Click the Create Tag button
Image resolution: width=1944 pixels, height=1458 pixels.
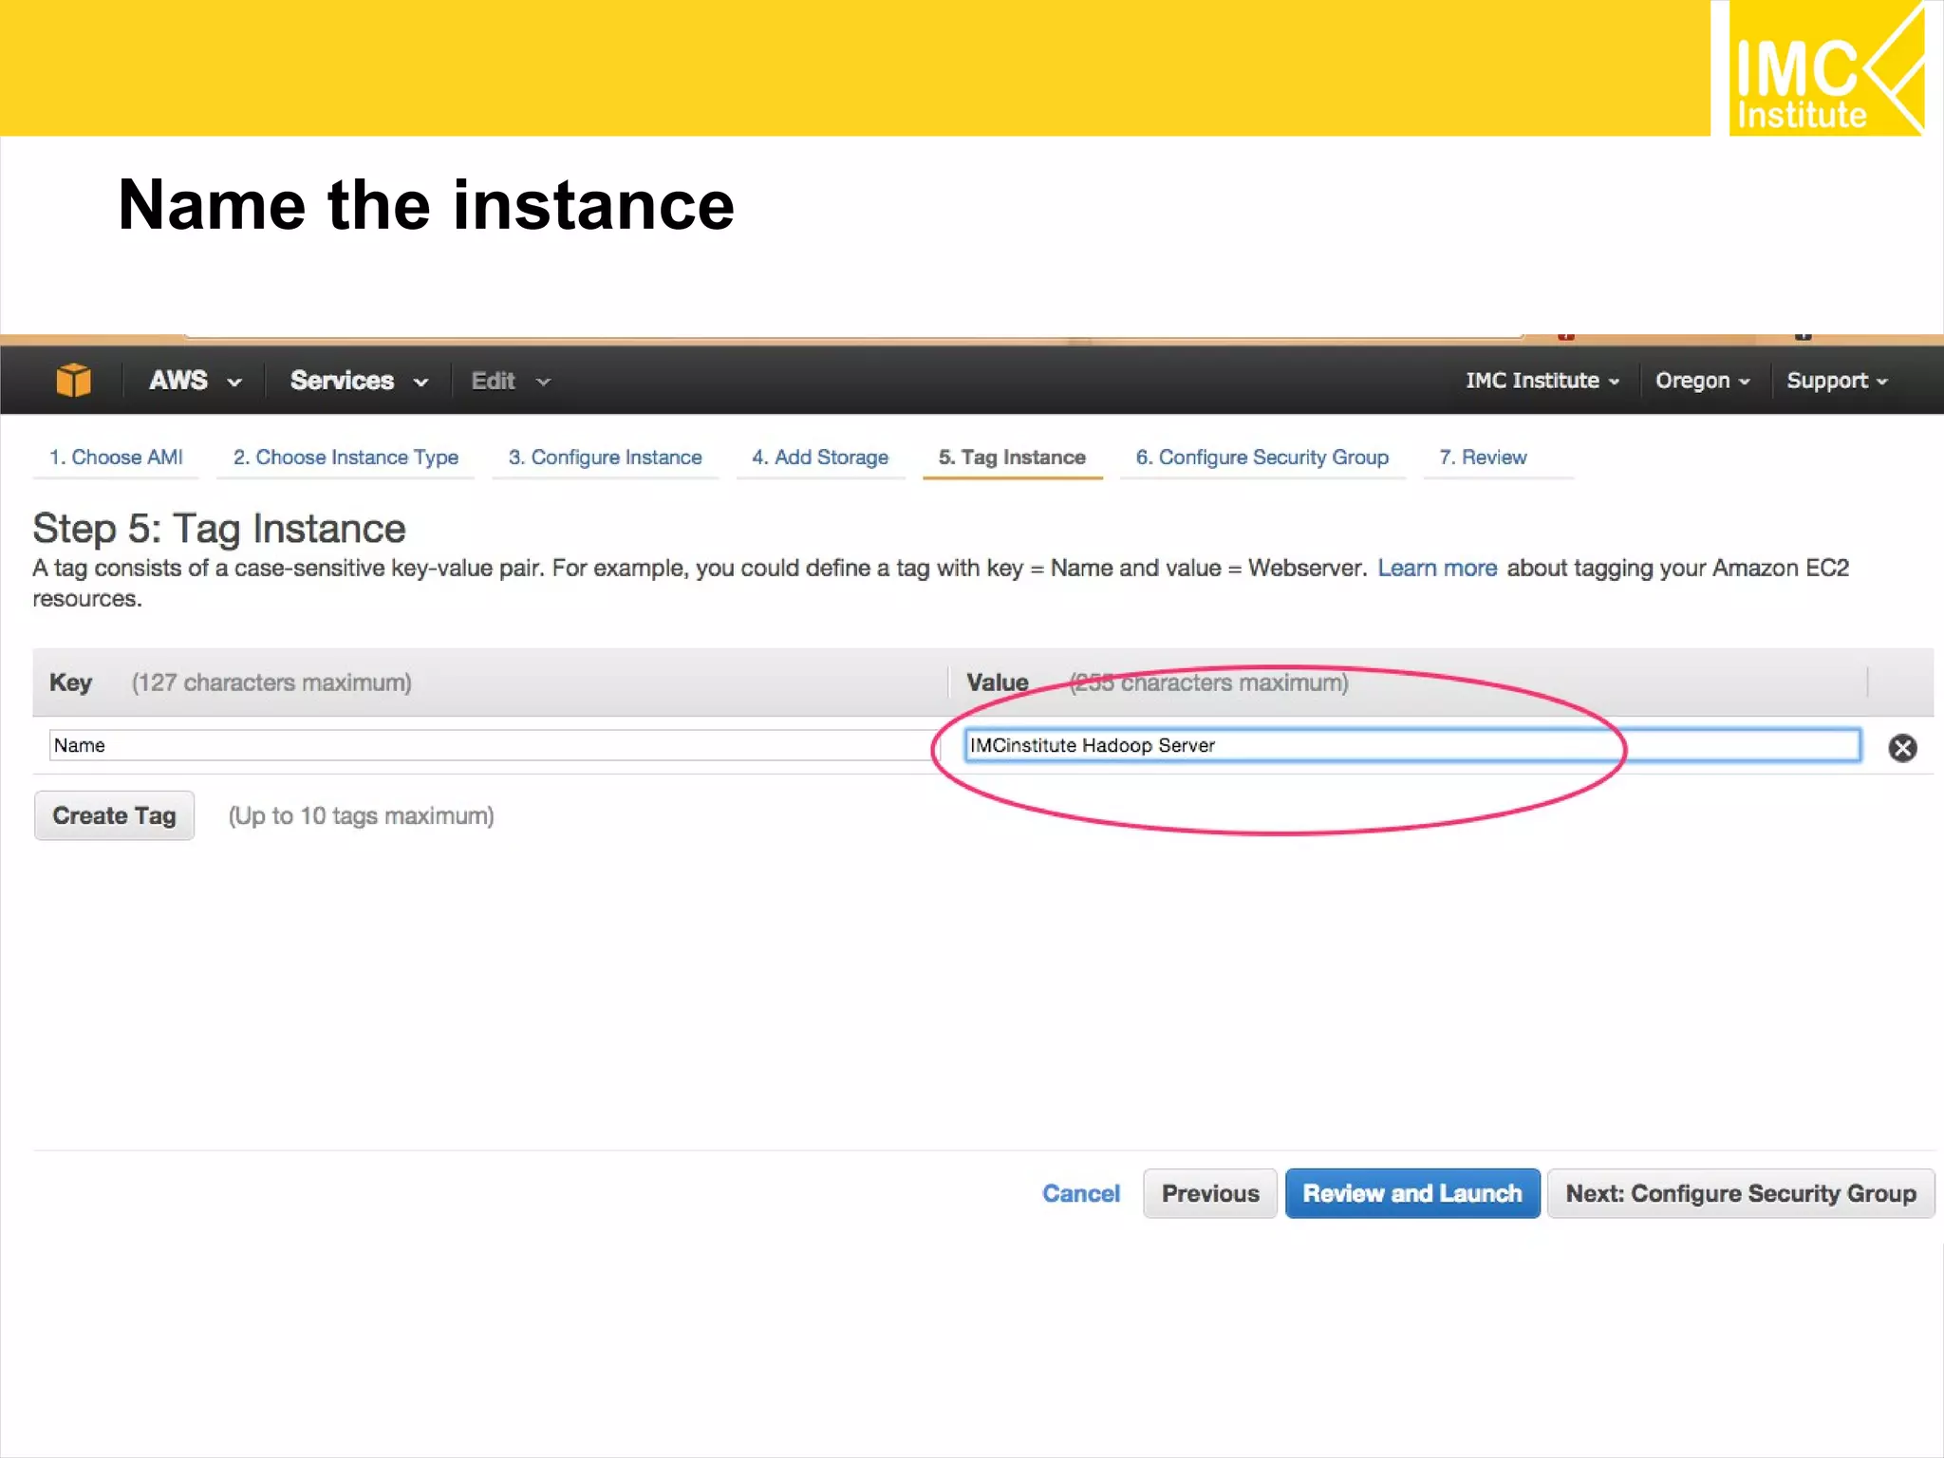point(114,815)
